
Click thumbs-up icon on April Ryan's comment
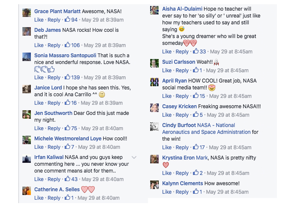195,96
